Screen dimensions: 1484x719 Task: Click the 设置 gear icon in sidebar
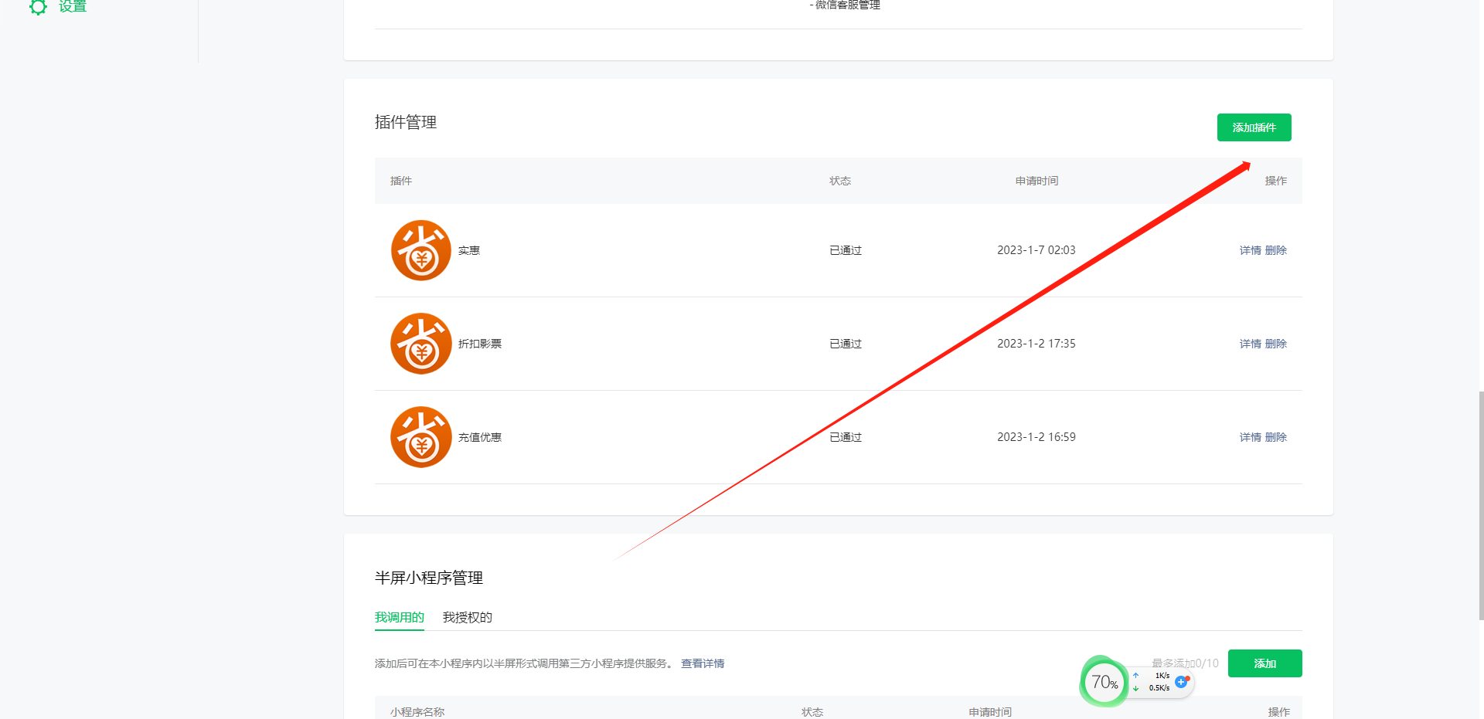click(38, 7)
